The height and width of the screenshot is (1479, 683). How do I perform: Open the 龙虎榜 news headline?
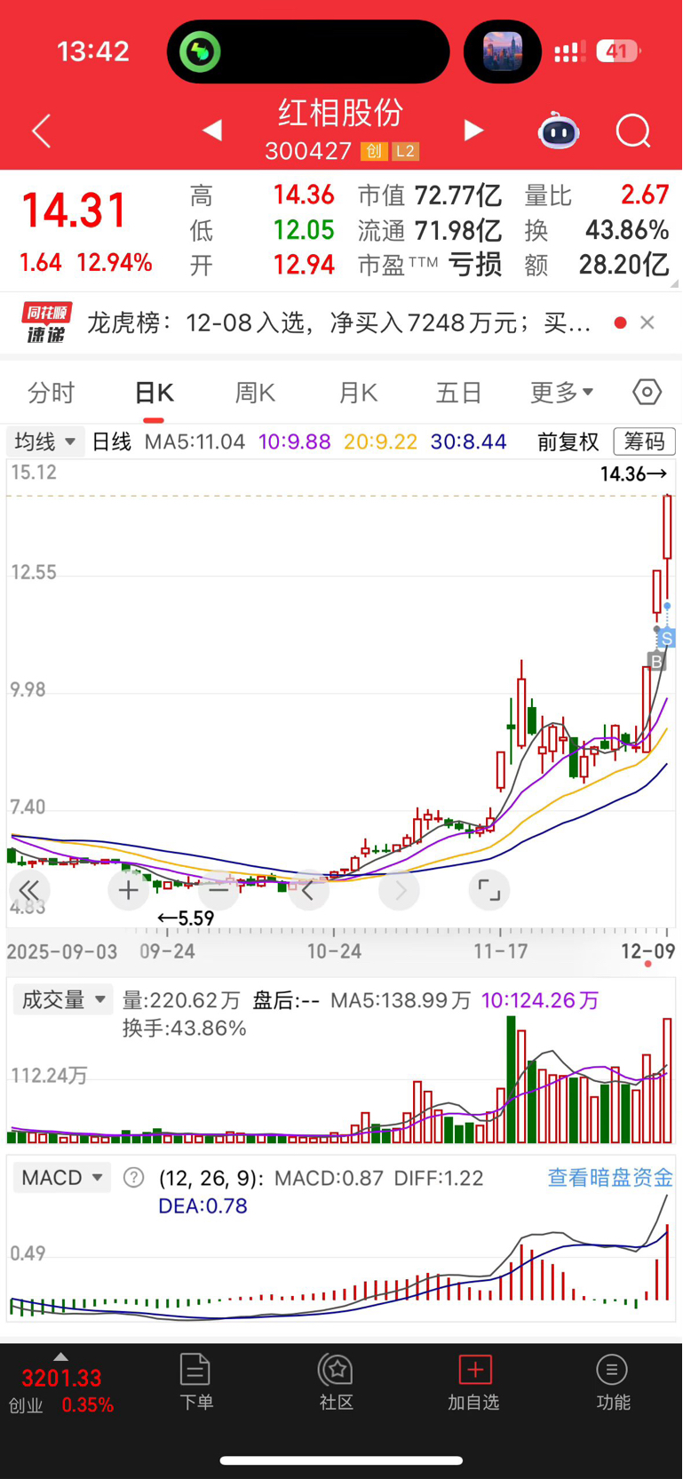click(339, 322)
